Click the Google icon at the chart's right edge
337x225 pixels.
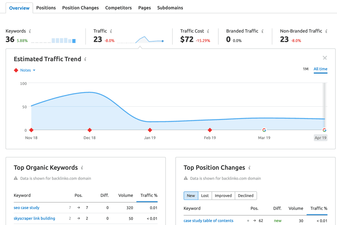pos(324,129)
